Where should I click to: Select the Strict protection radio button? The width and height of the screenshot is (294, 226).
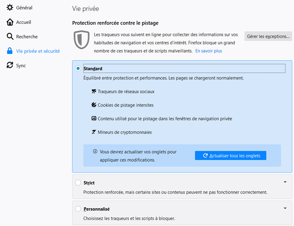78,183
